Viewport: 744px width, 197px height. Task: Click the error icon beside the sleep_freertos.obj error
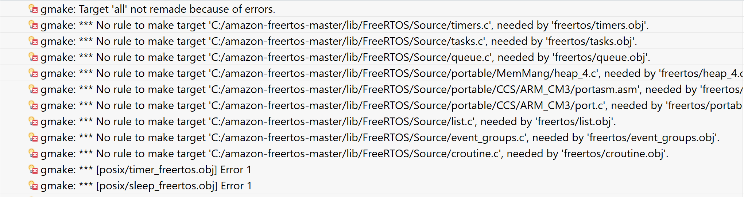click(33, 186)
